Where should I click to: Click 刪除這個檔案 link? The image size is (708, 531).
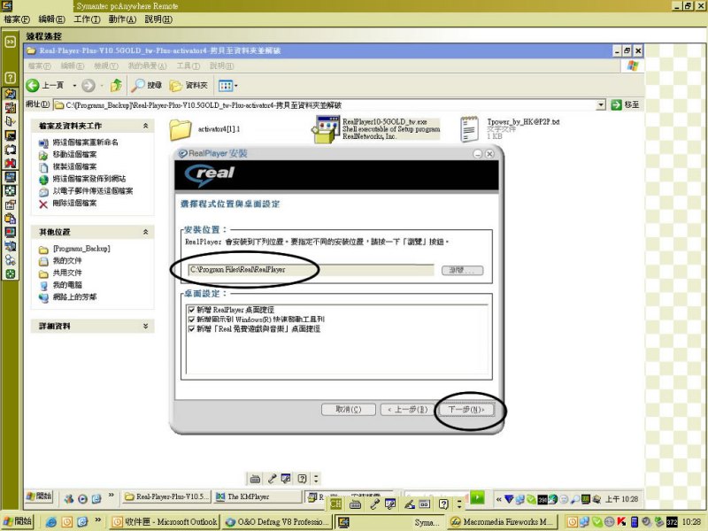click(x=74, y=204)
